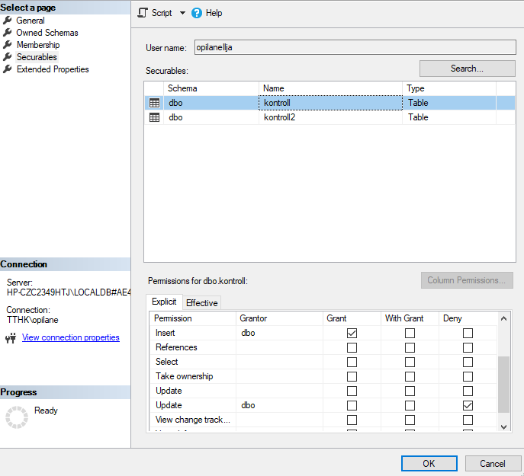Image resolution: width=524 pixels, height=476 pixels.
Task: Open Extended Properties page icon
Action: (x=8, y=69)
